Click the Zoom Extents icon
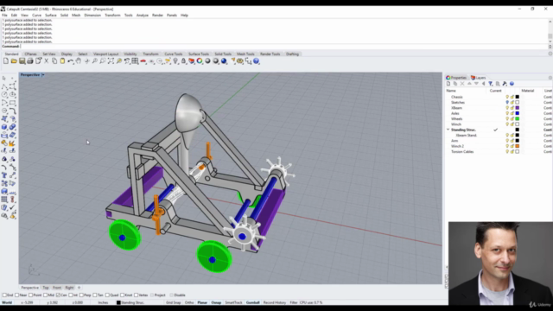553x311 pixels. click(111, 61)
